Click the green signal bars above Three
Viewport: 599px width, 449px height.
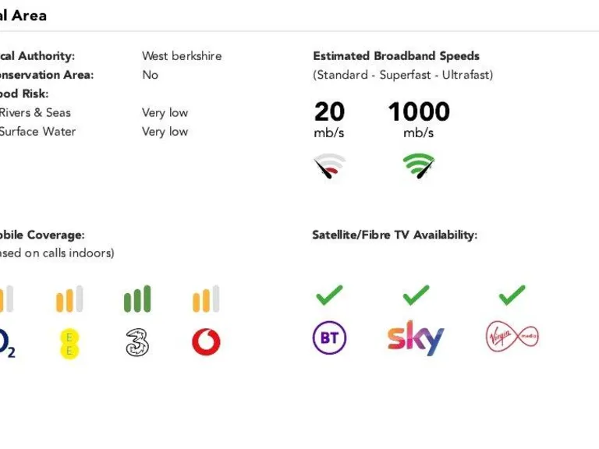pyautogui.click(x=137, y=299)
